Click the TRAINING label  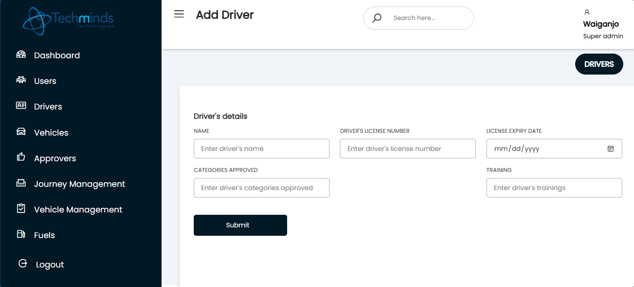pyautogui.click(x=499, y=170)
